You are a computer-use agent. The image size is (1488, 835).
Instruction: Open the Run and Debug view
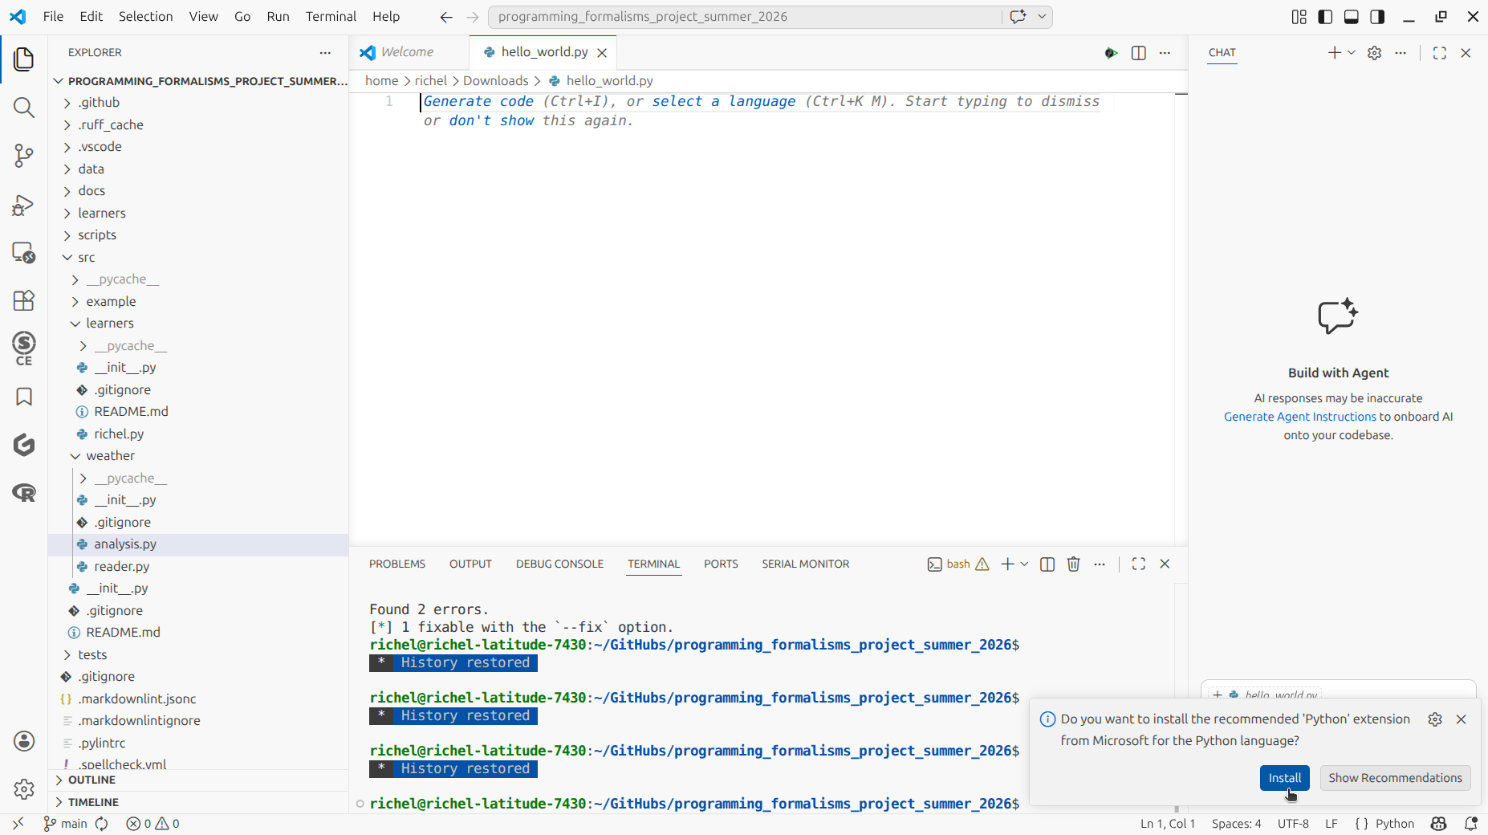tap(24, 205)
